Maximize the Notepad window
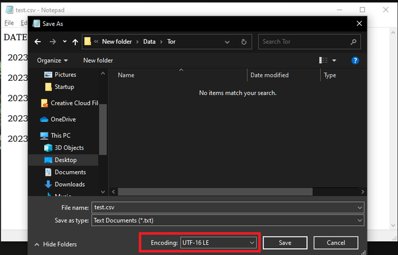Viewport: 398px width, 255px height. pos(362,10)
